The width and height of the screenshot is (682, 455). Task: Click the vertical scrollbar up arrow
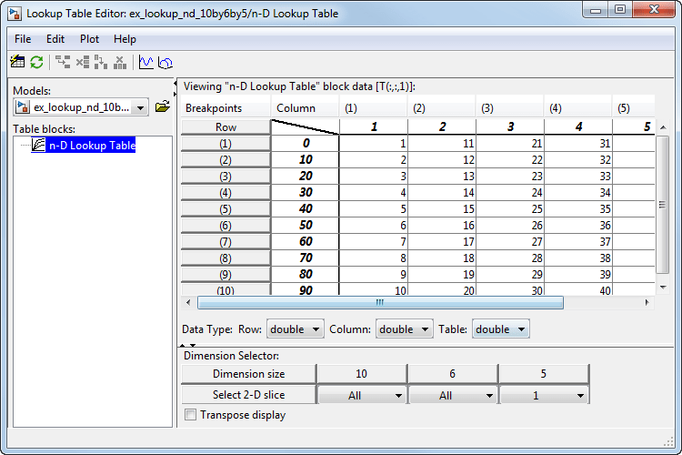click(663, 127)
